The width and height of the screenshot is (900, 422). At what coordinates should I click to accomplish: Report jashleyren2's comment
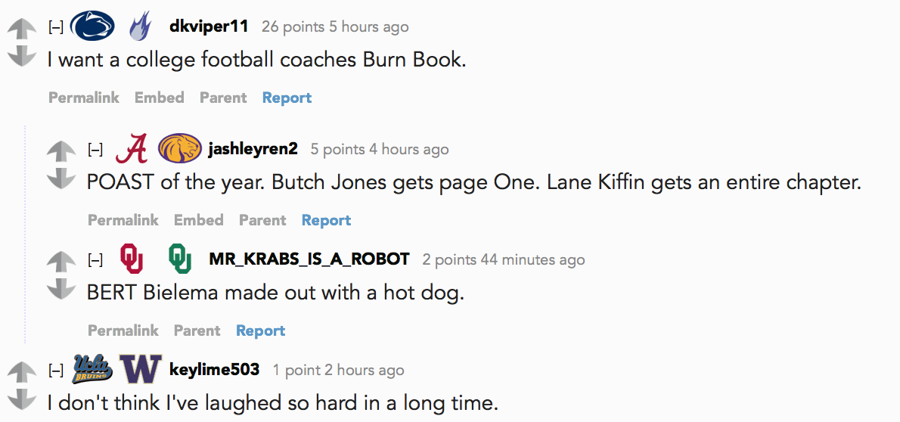[x=326, y=221]
